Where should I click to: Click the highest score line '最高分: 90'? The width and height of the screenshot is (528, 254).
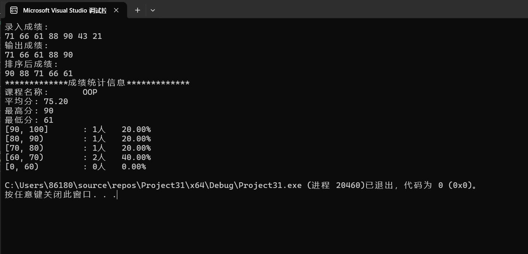tap(29, 111)
